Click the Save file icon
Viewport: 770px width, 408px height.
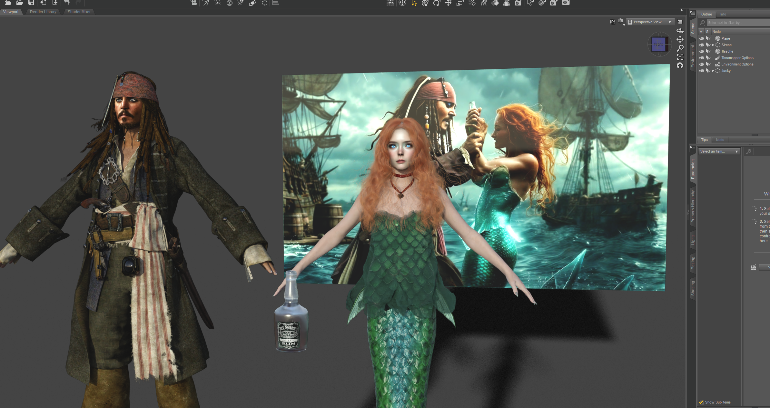[x=31, y=3]
